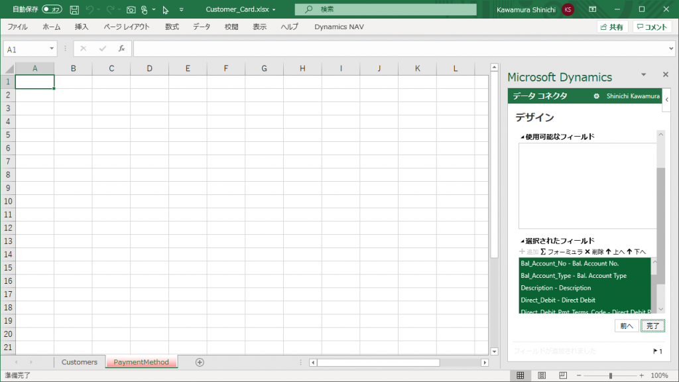679x382 pixels.
Task: Click the Σ フォーミュラ button
Action: point(561,252)
